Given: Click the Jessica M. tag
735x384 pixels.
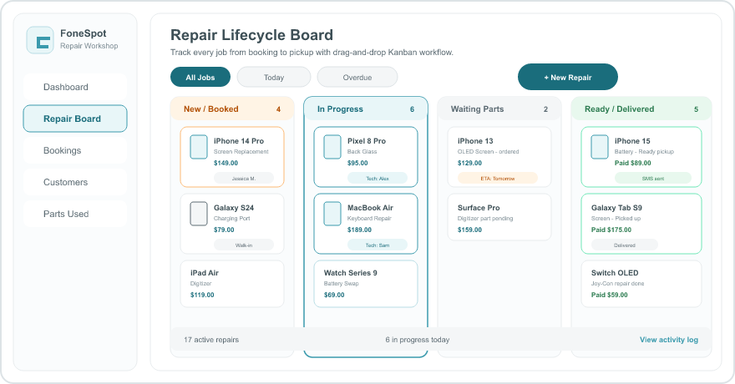Looking at the screenshot, I should [244, 179].
